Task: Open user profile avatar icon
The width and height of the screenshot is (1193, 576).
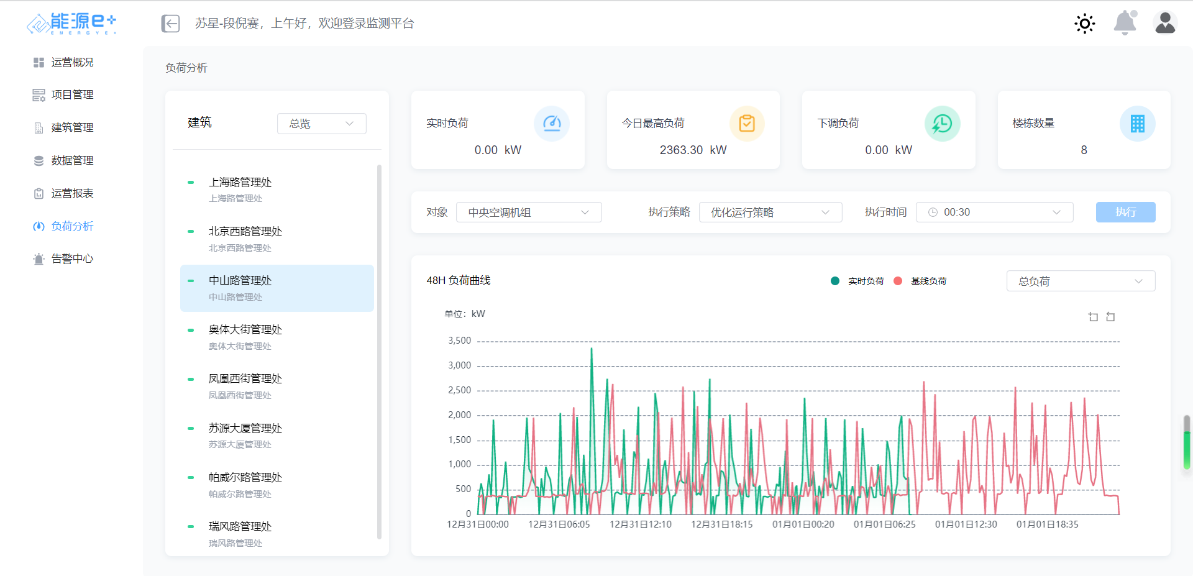Action: tap(1165, 23)
